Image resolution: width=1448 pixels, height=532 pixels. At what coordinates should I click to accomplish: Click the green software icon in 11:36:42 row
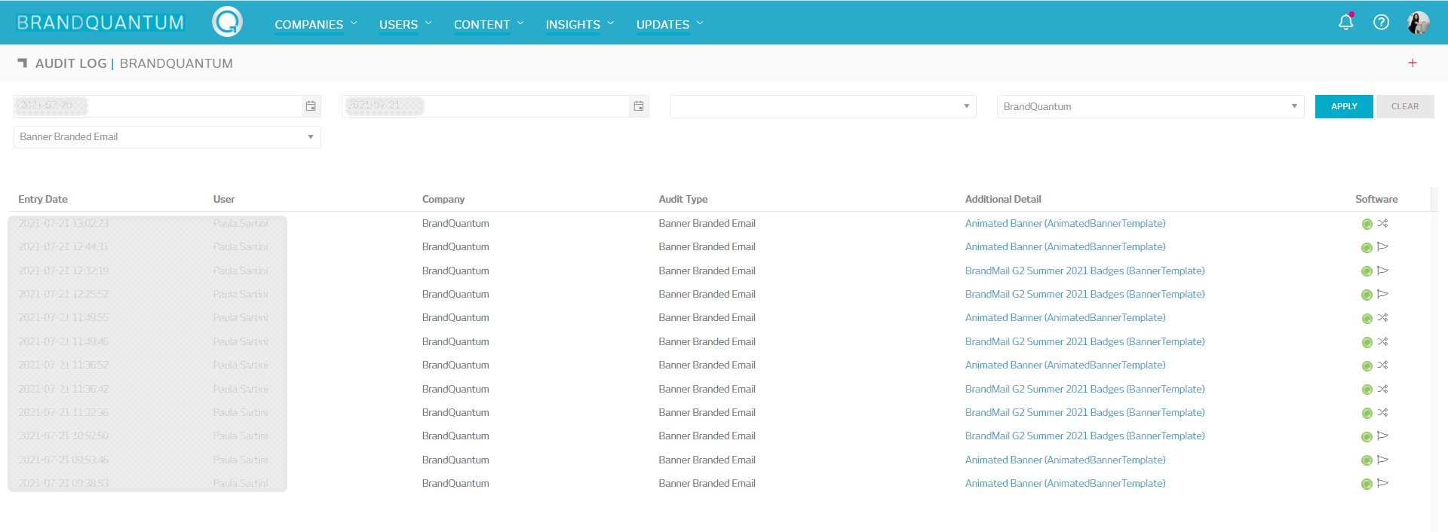(1367, 390)
